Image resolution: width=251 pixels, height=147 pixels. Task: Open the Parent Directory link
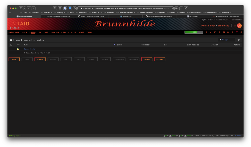[x=30, y=49]
